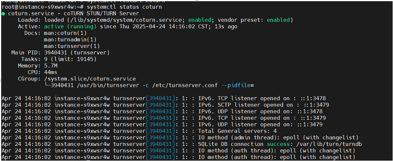This screenshot has width=393, height=161.
Task: Click the log line 'UDP listener opened on: ::1:3478'
Action: coord(270,111)
